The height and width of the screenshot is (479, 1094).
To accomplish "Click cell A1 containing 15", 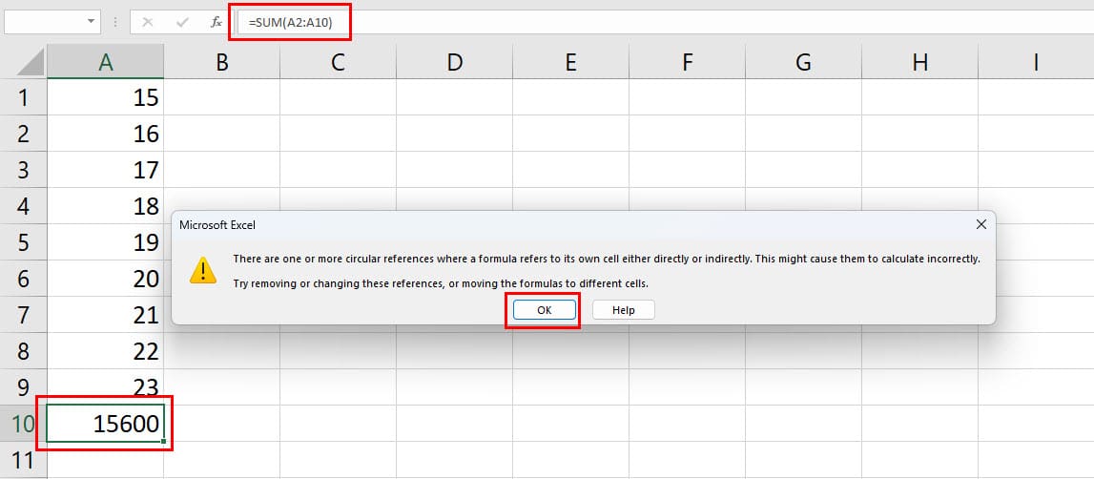I will (105, 97).
